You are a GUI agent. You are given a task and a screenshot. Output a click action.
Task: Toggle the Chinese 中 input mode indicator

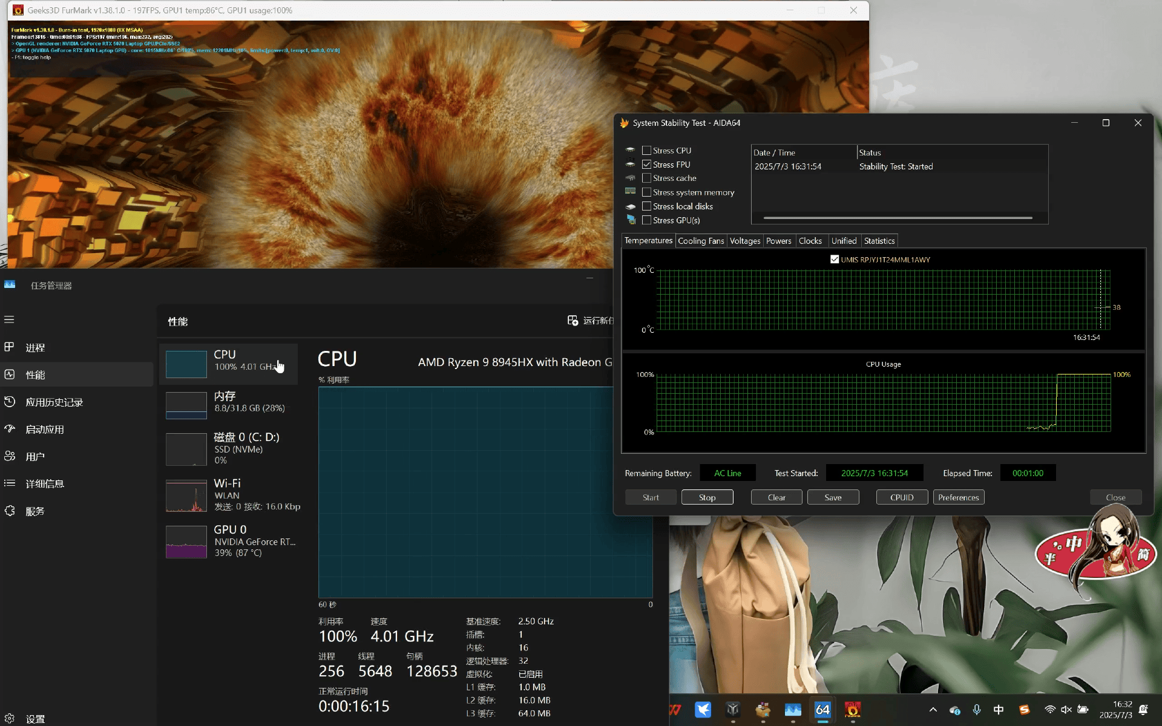click(999, 710)
